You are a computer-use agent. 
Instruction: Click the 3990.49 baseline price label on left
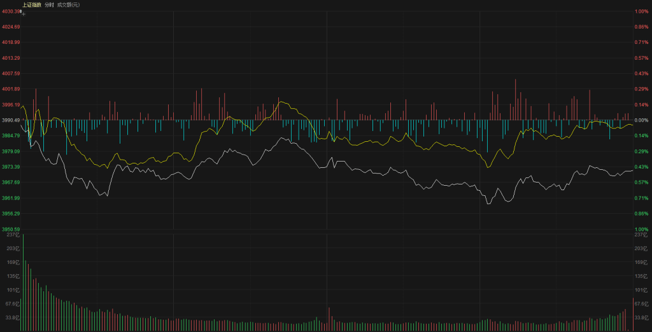click(11, 120)
